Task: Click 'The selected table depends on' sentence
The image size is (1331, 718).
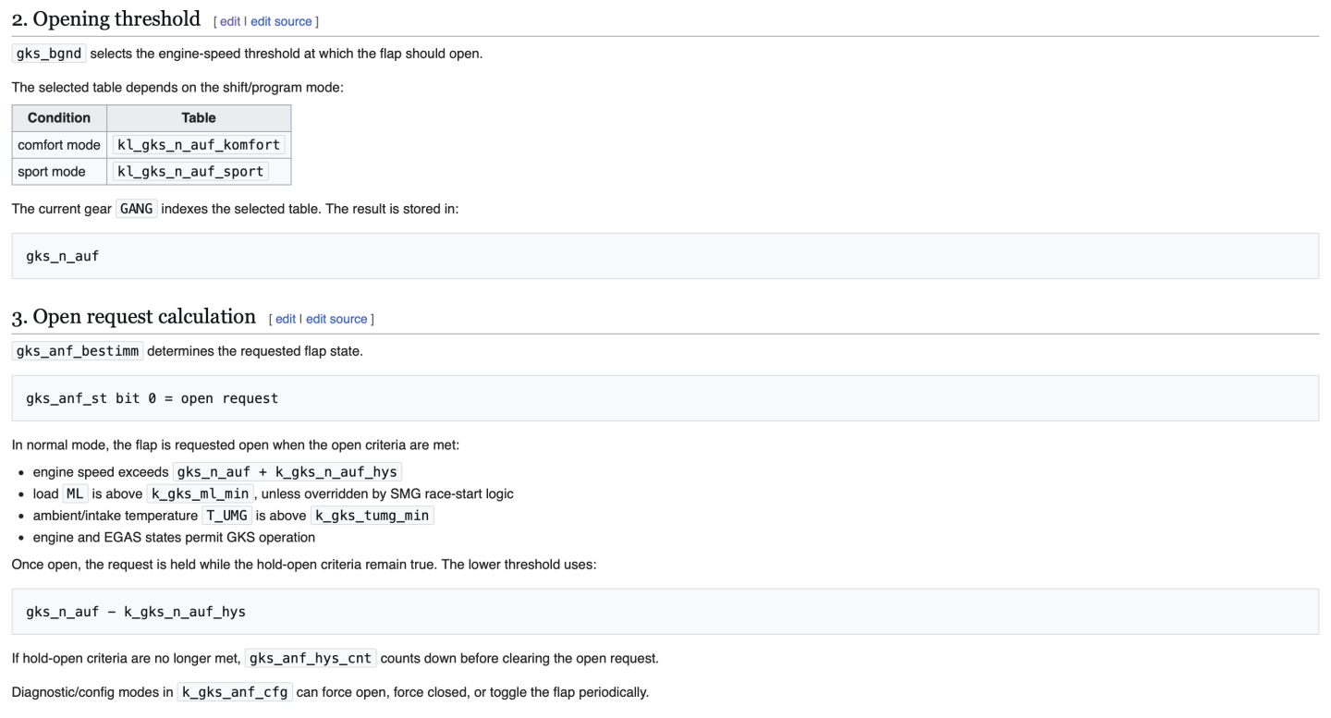Action: click(177, 88)
